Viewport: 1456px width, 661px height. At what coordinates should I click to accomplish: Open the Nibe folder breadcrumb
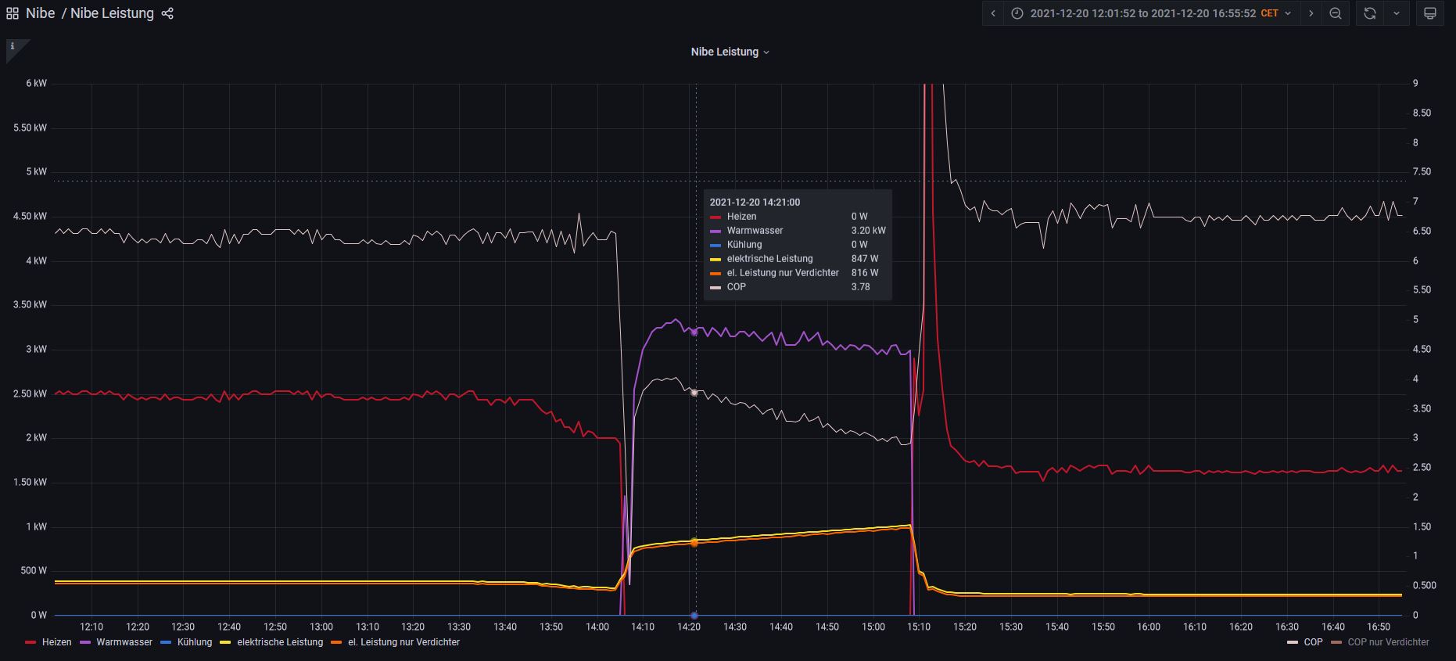(41, 13)
